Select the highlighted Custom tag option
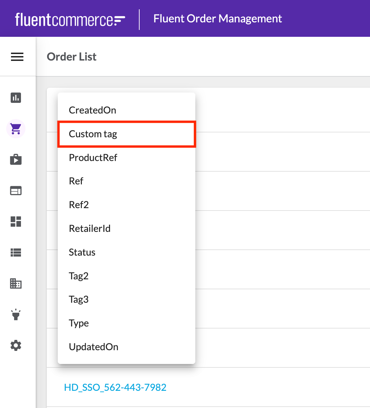The width and height of the screenshot is (370, 408). [93, 134]
